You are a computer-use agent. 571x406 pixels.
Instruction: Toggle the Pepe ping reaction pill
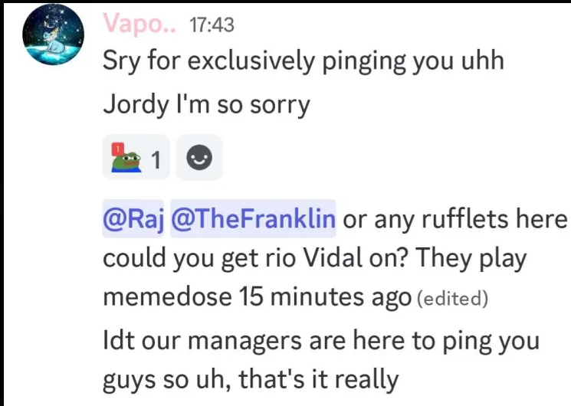(136, 159)
